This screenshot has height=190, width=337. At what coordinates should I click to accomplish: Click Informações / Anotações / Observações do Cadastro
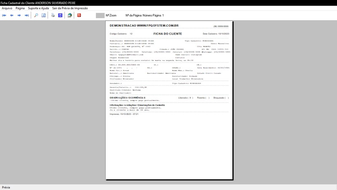[x=137, y=105]
